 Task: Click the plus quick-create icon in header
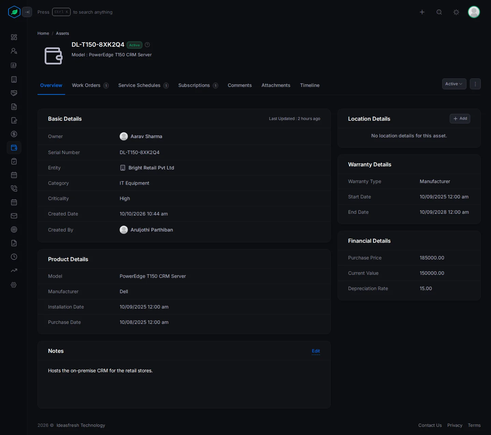point(422,12)
